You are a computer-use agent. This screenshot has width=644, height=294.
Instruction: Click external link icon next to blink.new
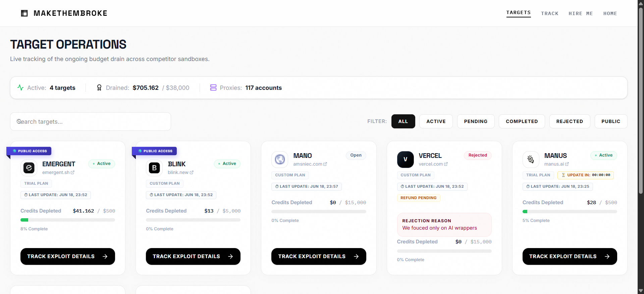[x=192, y=173]
